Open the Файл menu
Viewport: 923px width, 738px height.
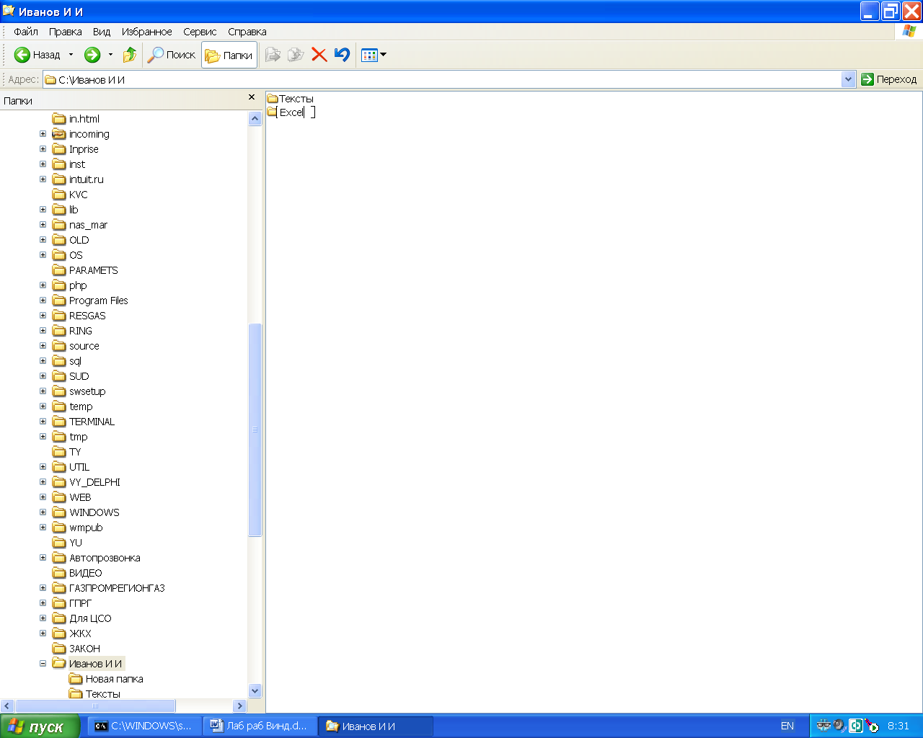(26, 32)
